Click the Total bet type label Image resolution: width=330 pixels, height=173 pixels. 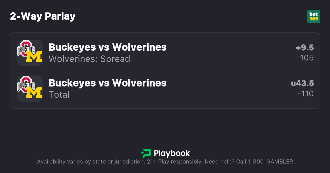[59, 95]
